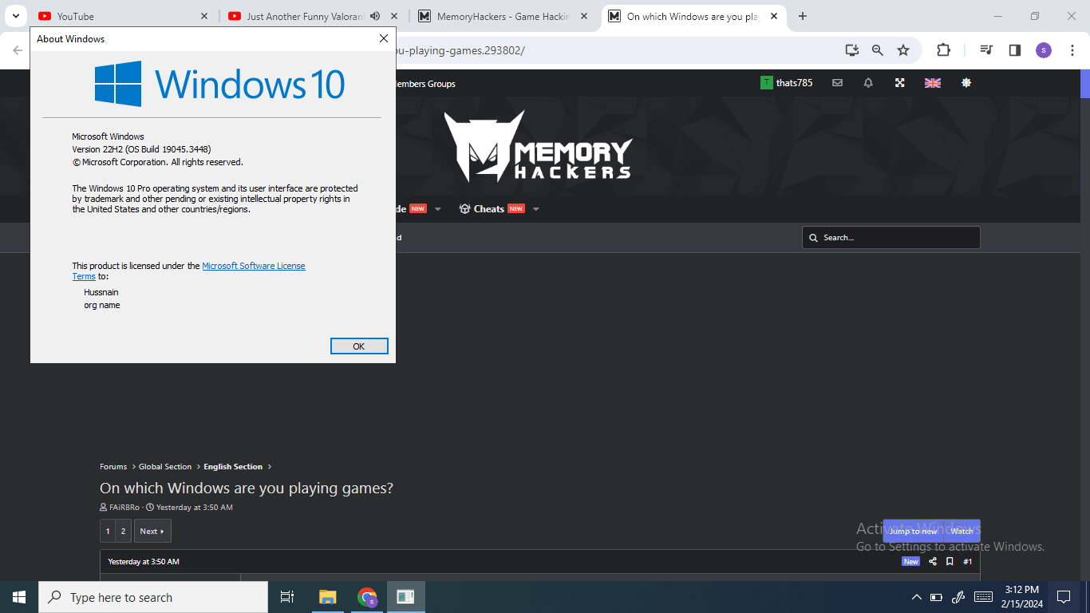The width and height of the screenshot is (1090, 613).
Task: Mute the audio-playing Valorant tab via speaker icon
Action: pos(375,16)
